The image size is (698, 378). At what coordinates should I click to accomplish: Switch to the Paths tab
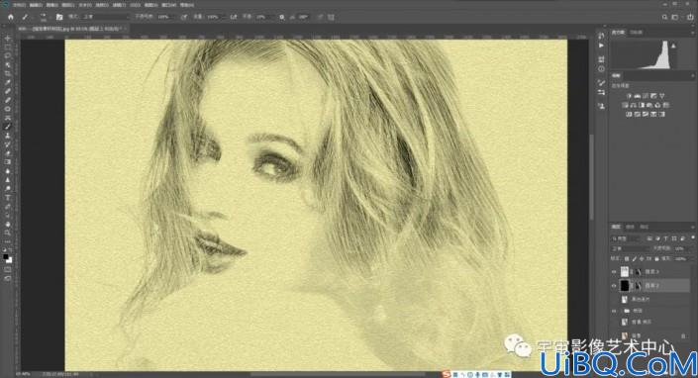(x=644, y=227)
